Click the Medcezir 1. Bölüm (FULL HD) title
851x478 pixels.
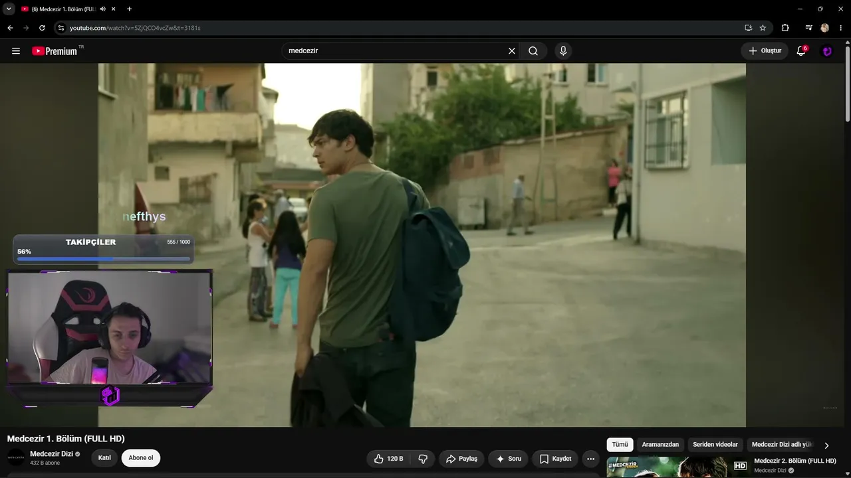(x=66, y=439)
